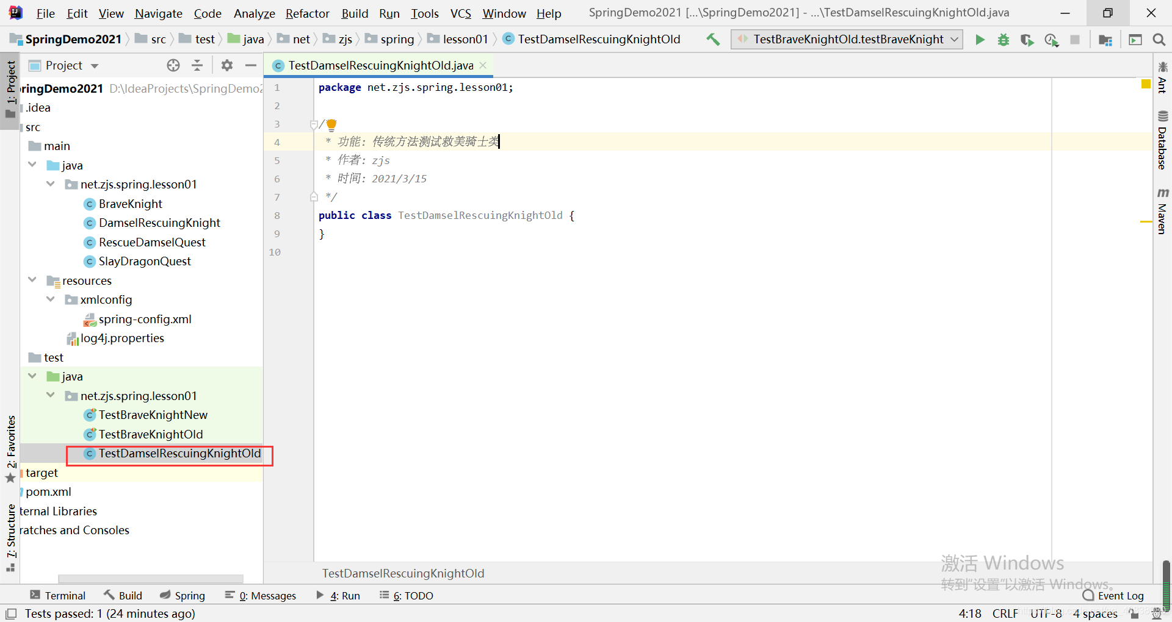This screenshot has height=622, width=1172.
Task: Run the selected configuration with green play
Action: coord(980,40)
